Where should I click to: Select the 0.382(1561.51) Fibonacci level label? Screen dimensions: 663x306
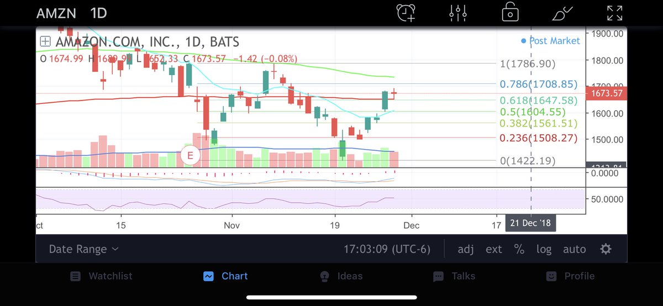click(x=538, y=123)
